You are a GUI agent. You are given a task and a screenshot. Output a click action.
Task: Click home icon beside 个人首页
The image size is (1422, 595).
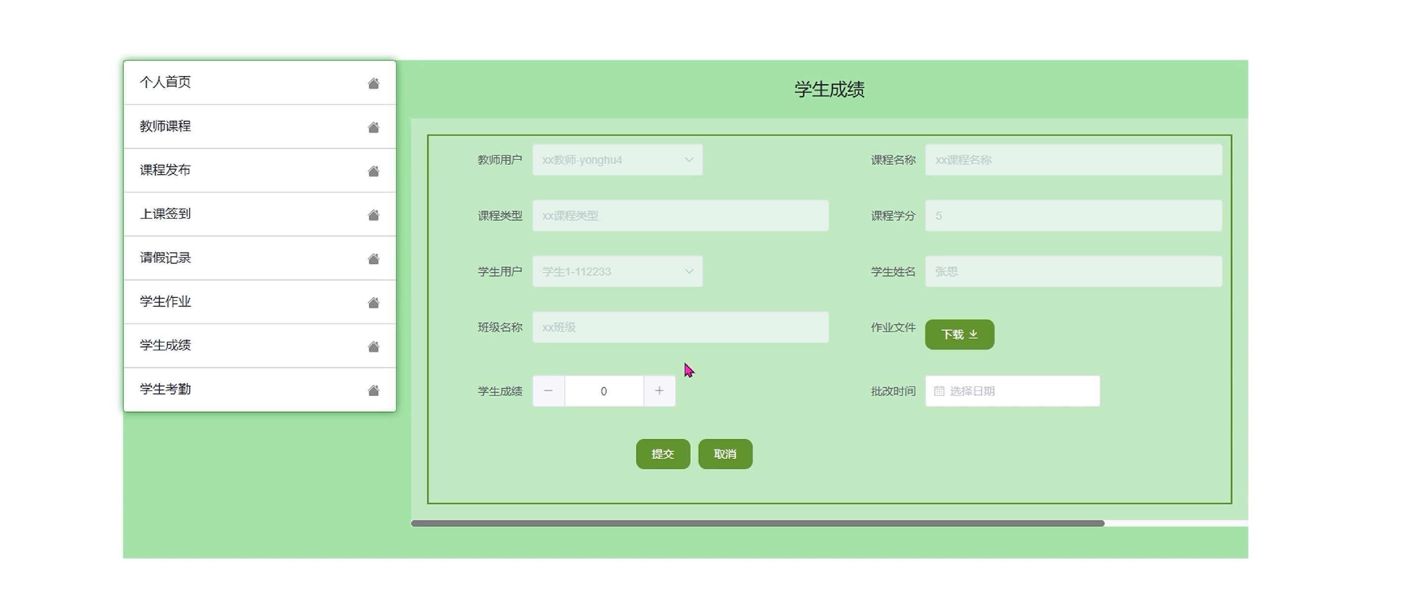click(x=374, y=83)
